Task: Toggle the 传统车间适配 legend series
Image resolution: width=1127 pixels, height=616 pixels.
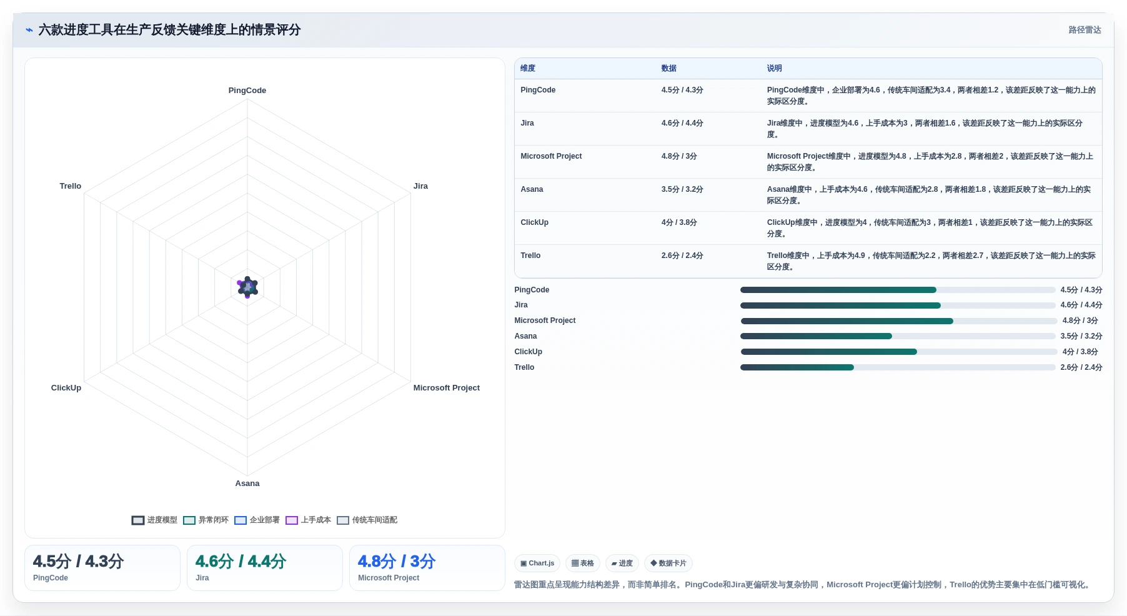Action: (367, 520)
